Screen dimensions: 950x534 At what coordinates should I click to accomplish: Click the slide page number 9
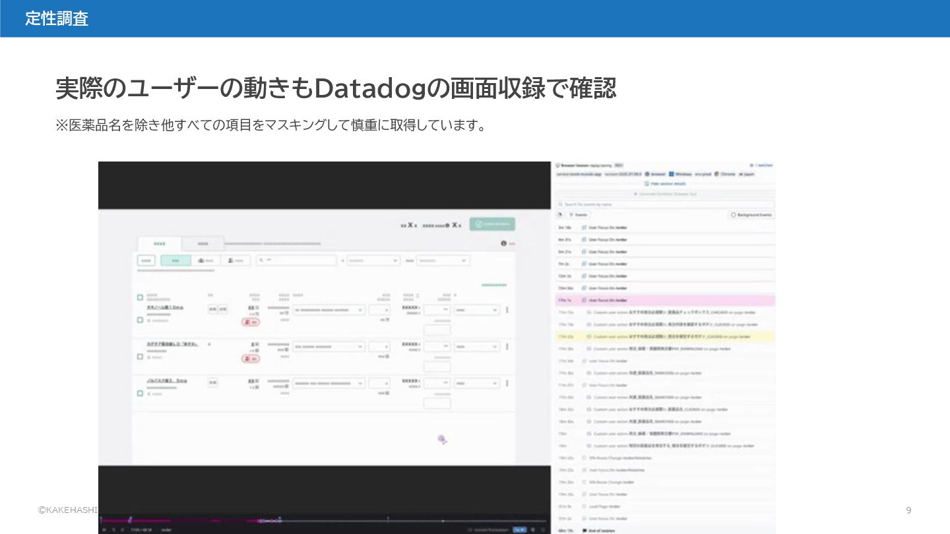(908, 510)
